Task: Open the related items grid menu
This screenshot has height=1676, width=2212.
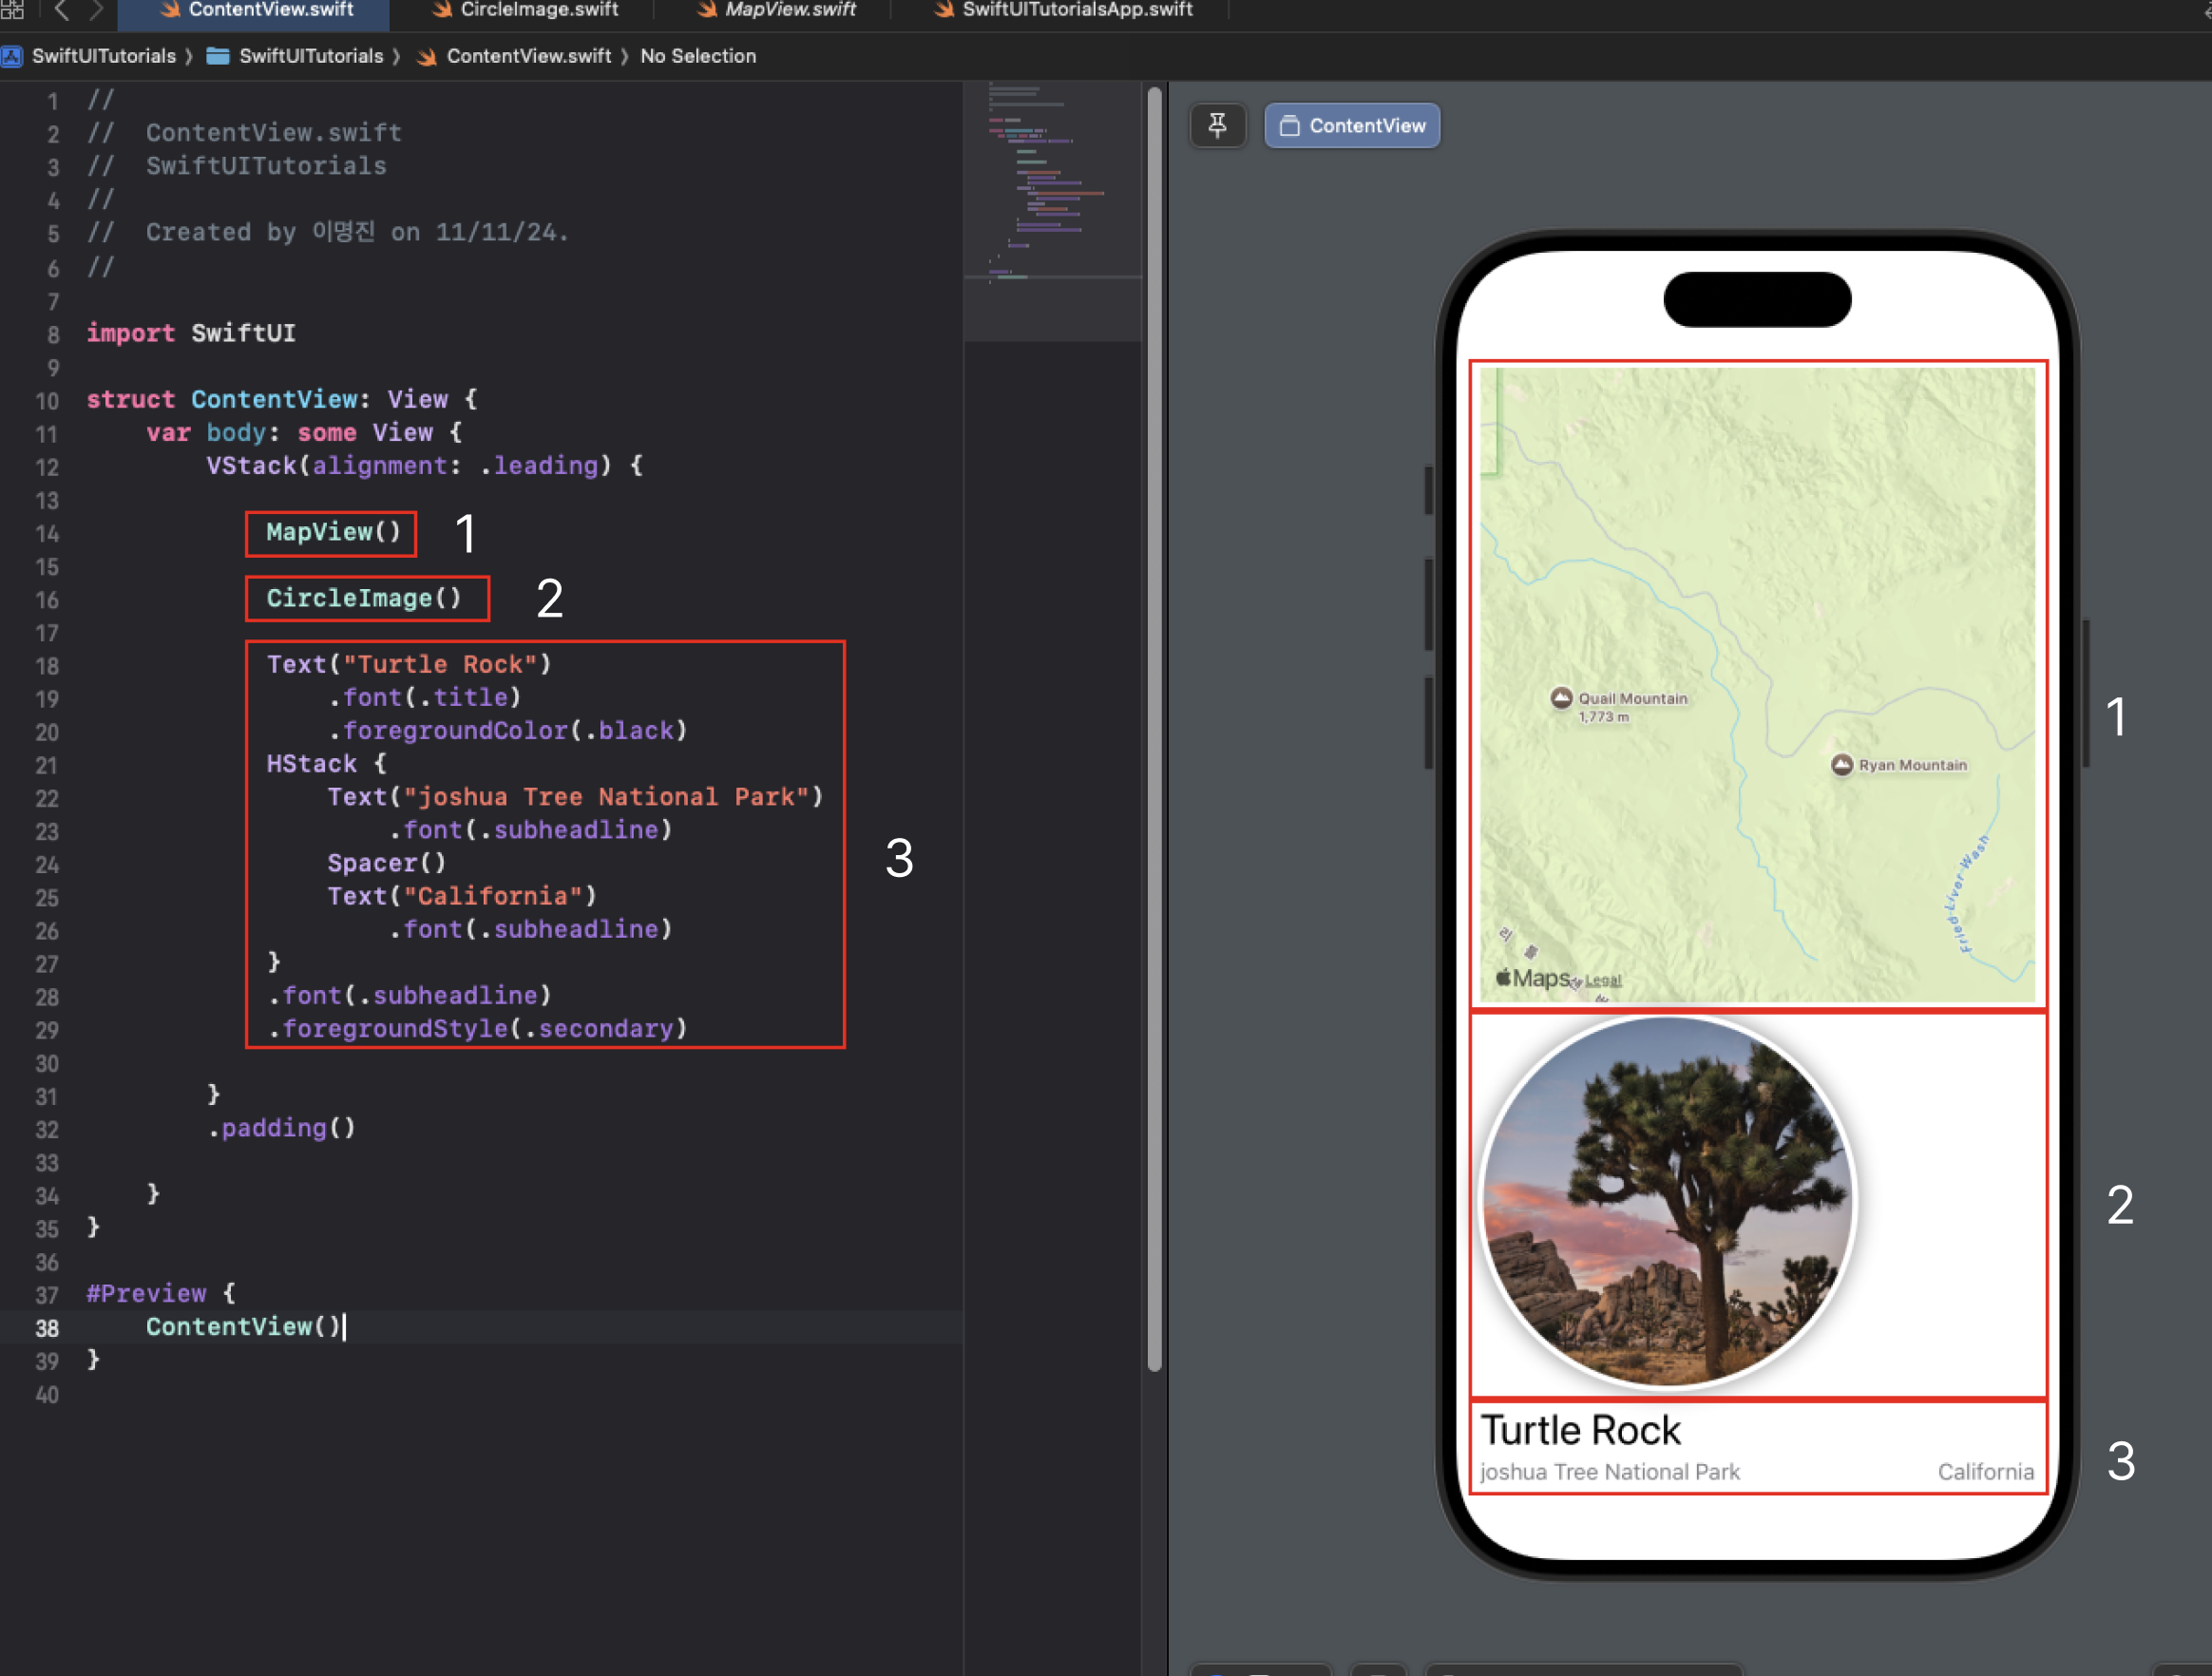Action: 12,10
